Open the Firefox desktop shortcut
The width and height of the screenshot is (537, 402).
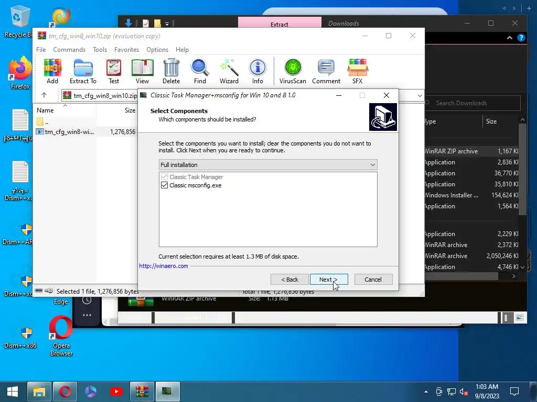pos(20,73)
